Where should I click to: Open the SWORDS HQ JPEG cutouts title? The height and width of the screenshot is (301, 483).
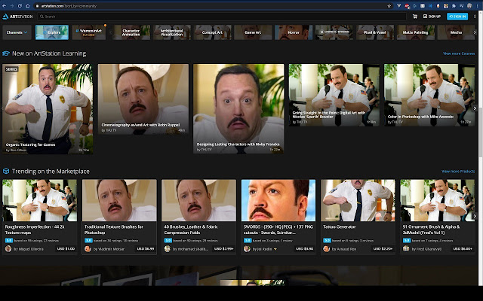[278, 230]
